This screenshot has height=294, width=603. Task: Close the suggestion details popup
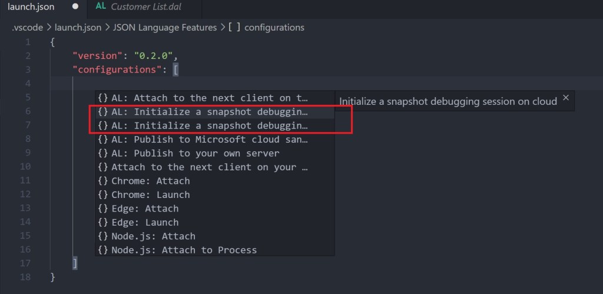pos(566,97)
